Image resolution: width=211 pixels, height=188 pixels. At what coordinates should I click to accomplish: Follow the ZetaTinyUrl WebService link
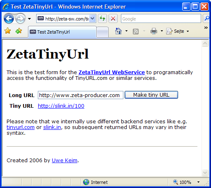click(111, 72)
